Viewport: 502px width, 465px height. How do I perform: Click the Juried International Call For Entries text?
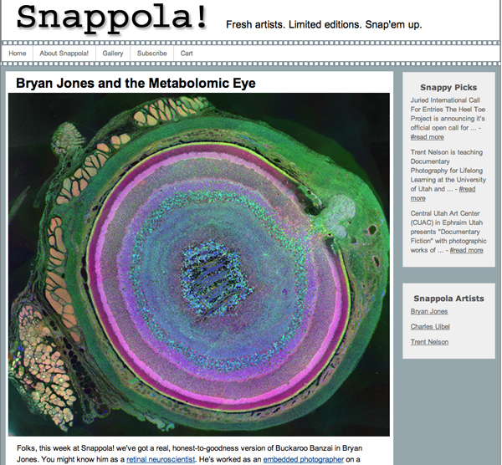(447, 100)
